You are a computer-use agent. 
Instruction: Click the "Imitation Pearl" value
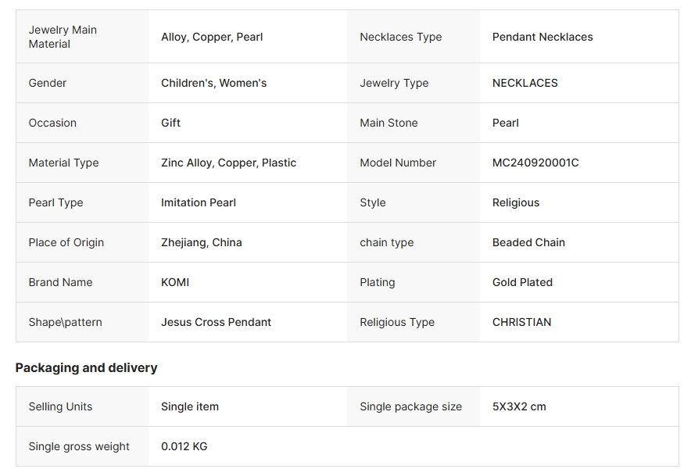pyautogui.click(x=199, y=202)
